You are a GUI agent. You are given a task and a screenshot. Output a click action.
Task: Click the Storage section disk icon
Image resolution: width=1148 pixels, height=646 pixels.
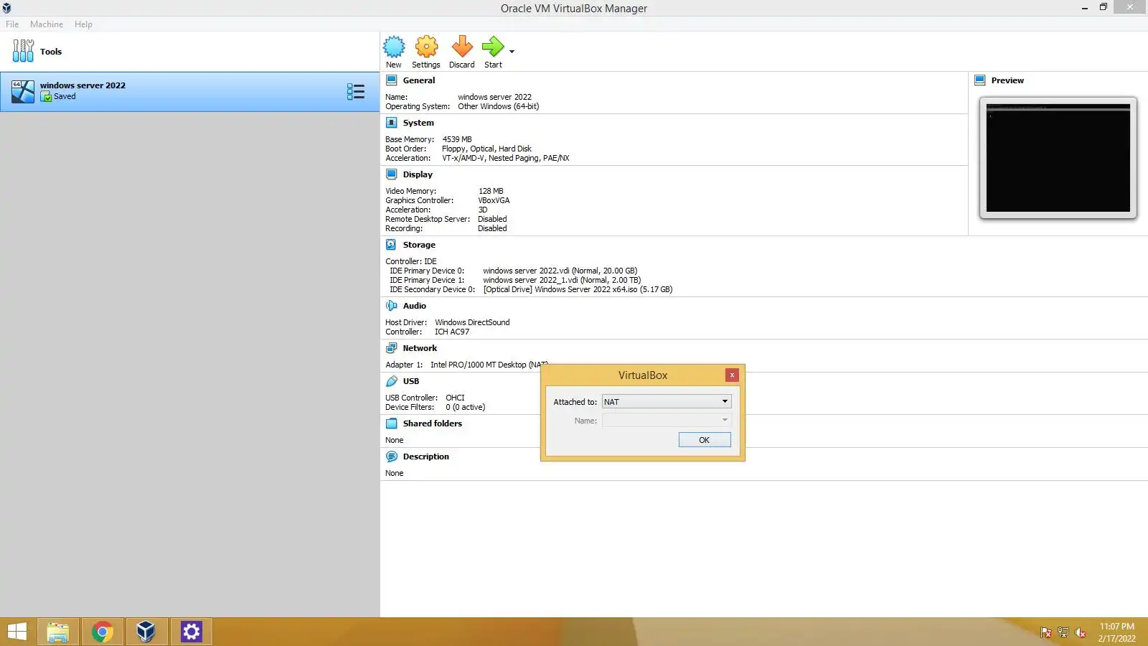(x=392, y=245)
